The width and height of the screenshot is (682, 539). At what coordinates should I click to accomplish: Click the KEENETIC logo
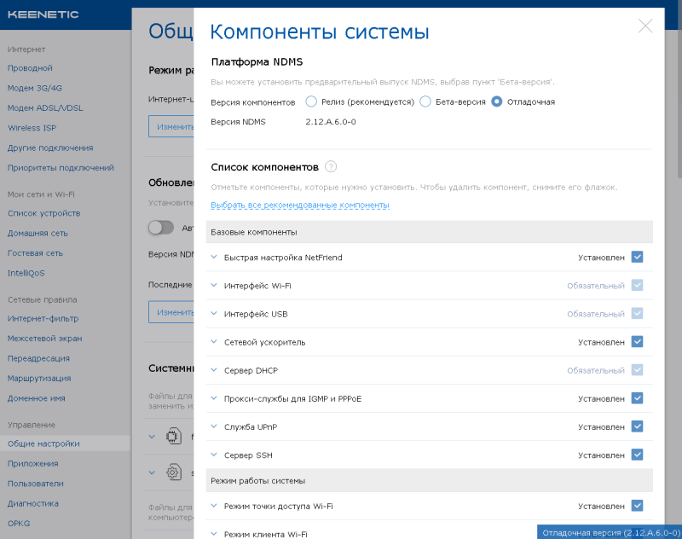(x=43, y=14)
